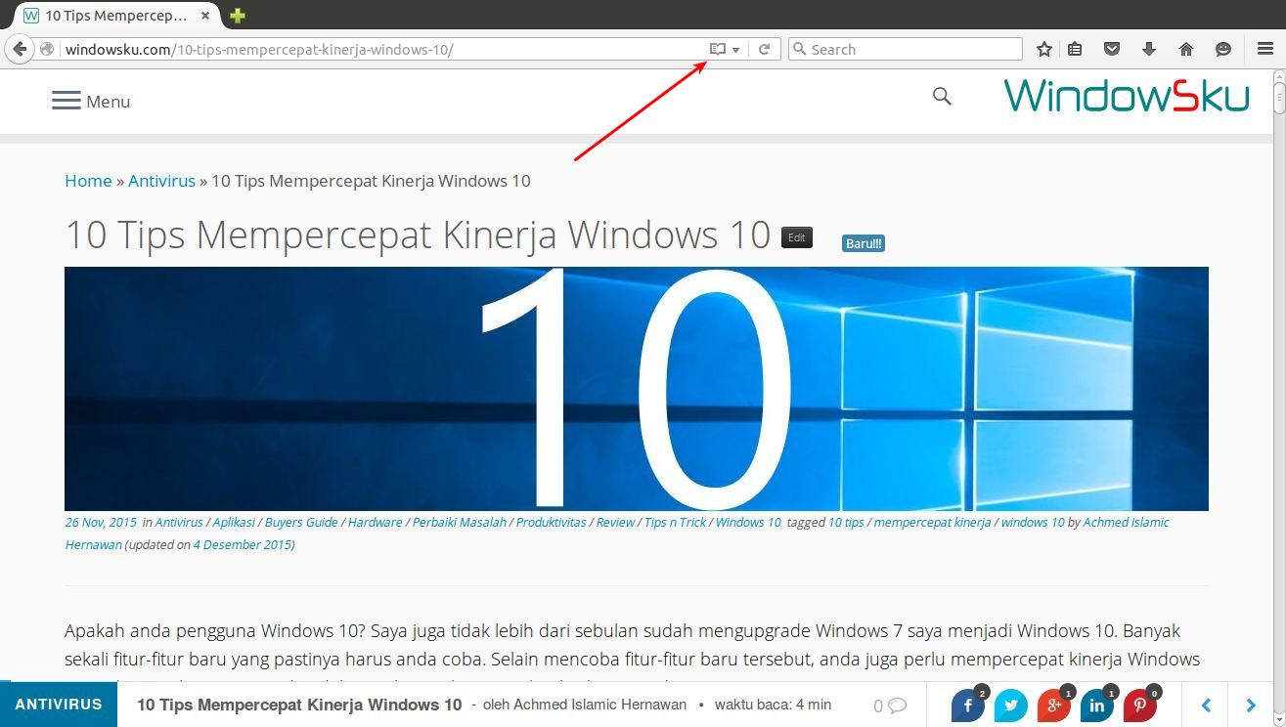Follow the Home breadcrumb link

tap(88, 181)
